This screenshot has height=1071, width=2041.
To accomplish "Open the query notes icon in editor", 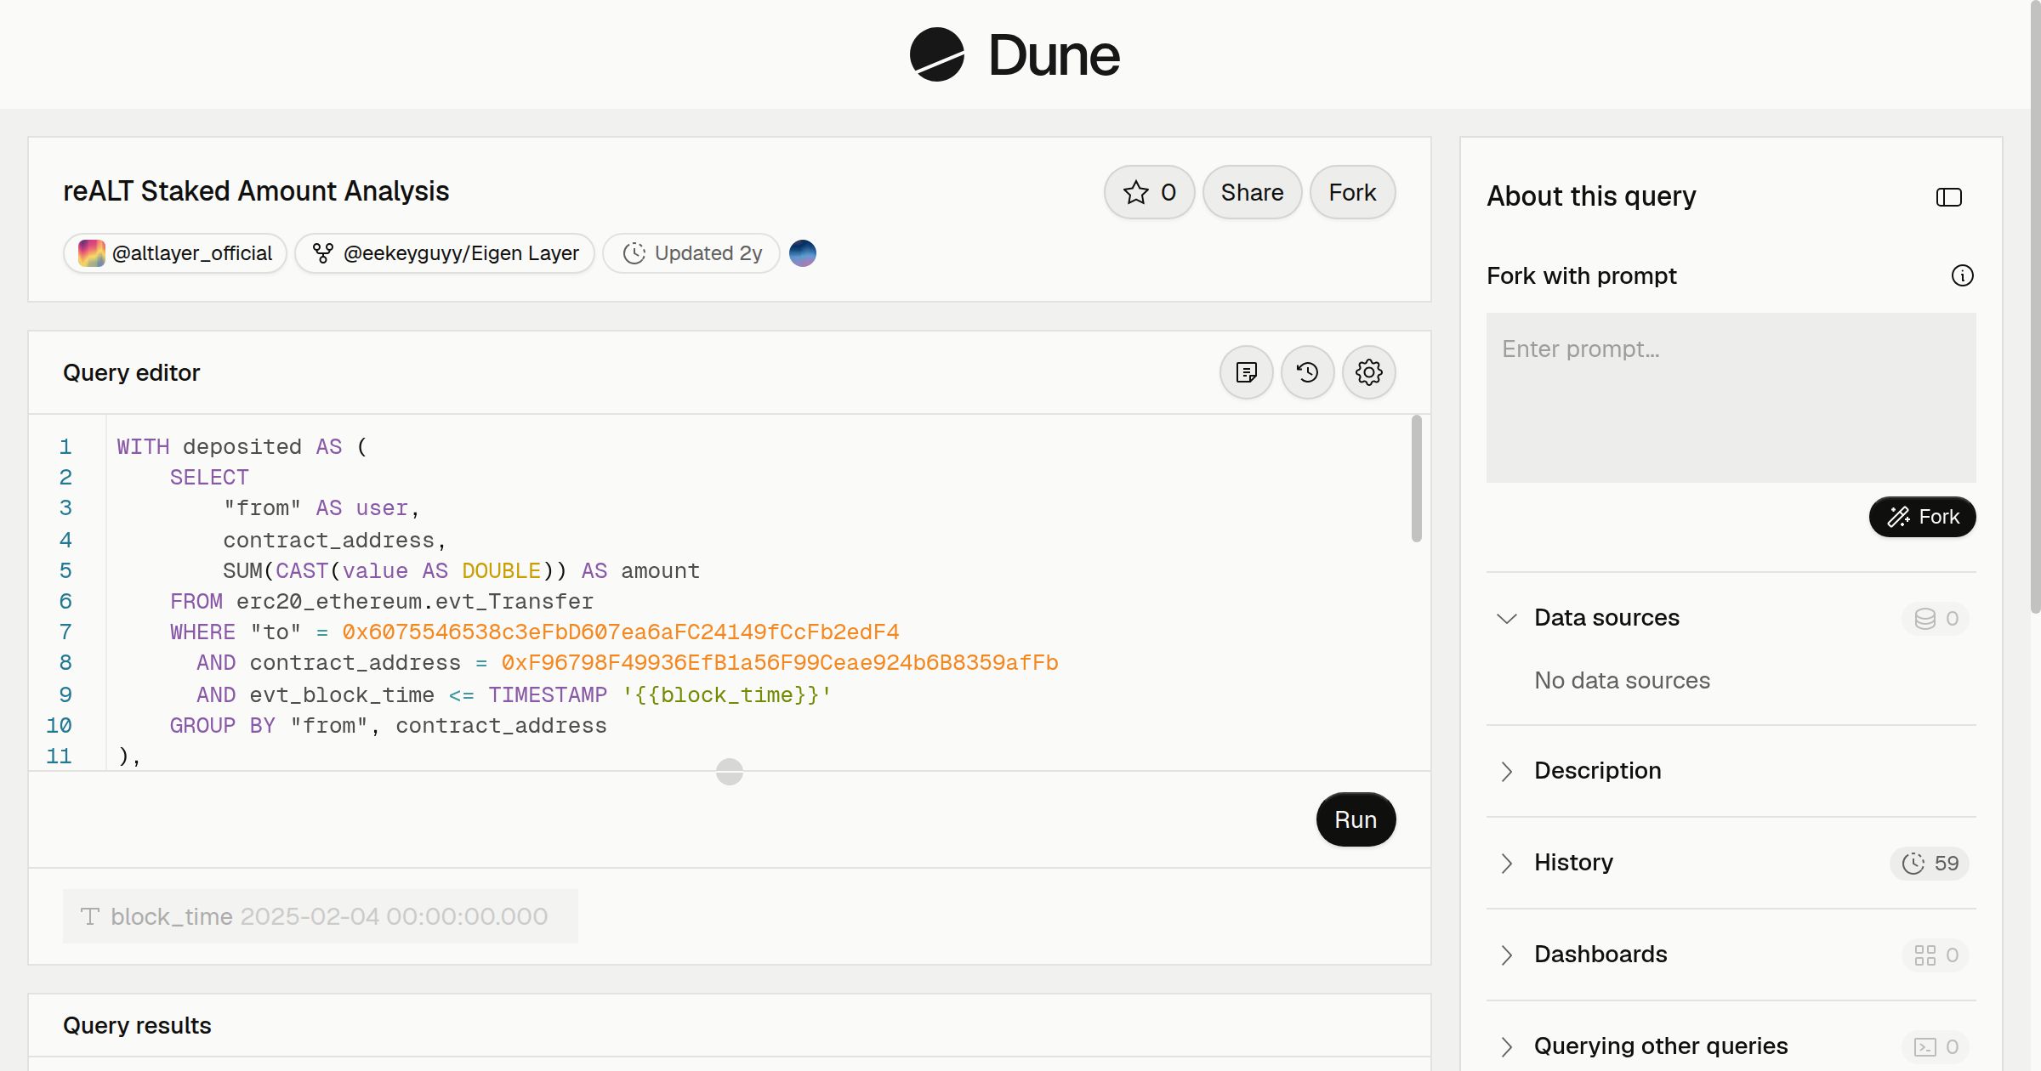I will (1246, 372).
